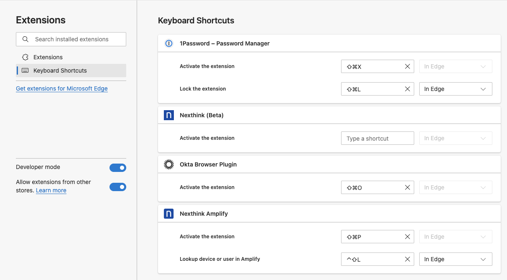Open scope dropdown for Nexthink Amplify Activate

click(x=456, y=237)
